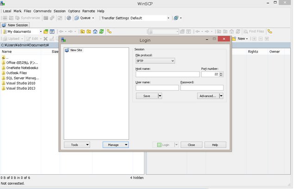Click the WinSCP icon in Login title bar
This screenshot has height=189, width=294.
pos(63,40)
